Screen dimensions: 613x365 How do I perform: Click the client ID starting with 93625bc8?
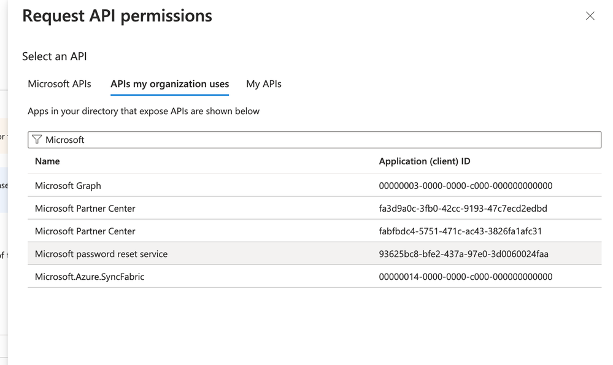pos(463,254)
